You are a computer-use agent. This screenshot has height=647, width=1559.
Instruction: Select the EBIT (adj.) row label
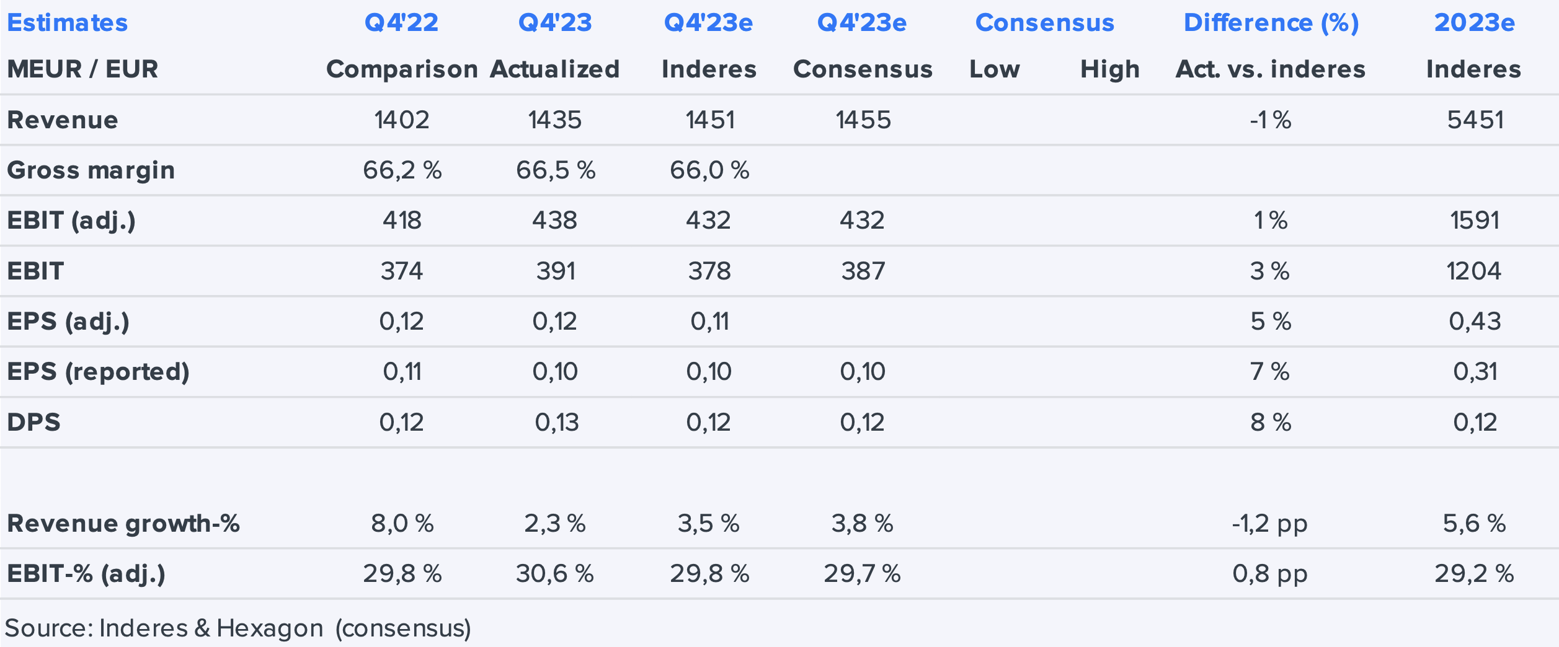[71, 221]
